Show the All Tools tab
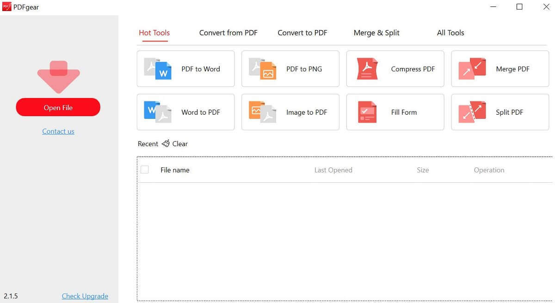Screen dimensions: 555x303 coord(450,33)
